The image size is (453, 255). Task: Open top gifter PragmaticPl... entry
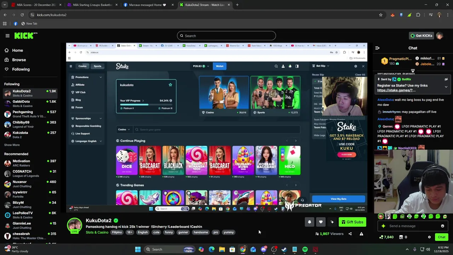tap(396, 61)
